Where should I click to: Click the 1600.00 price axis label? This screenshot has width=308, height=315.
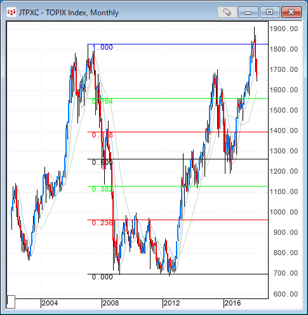click(284, 90)
